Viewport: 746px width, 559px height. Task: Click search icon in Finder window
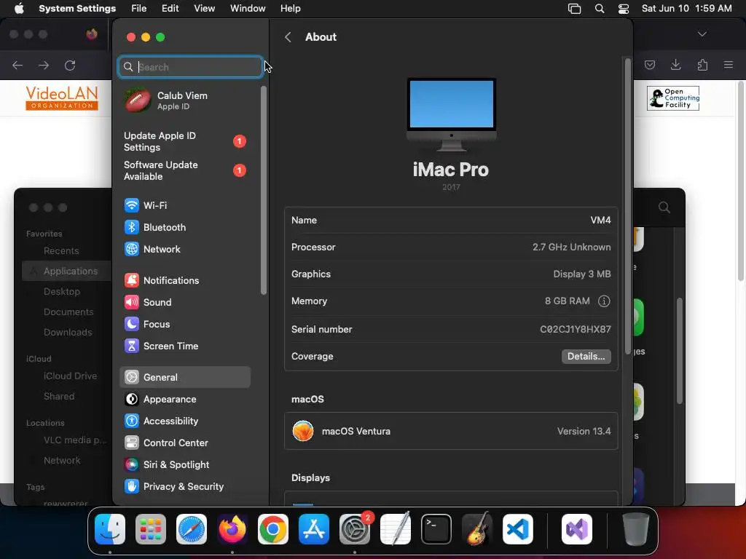(664, 207)
